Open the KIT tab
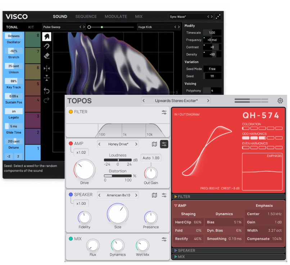This screenshot has width=290, height=265. point(31,27)
